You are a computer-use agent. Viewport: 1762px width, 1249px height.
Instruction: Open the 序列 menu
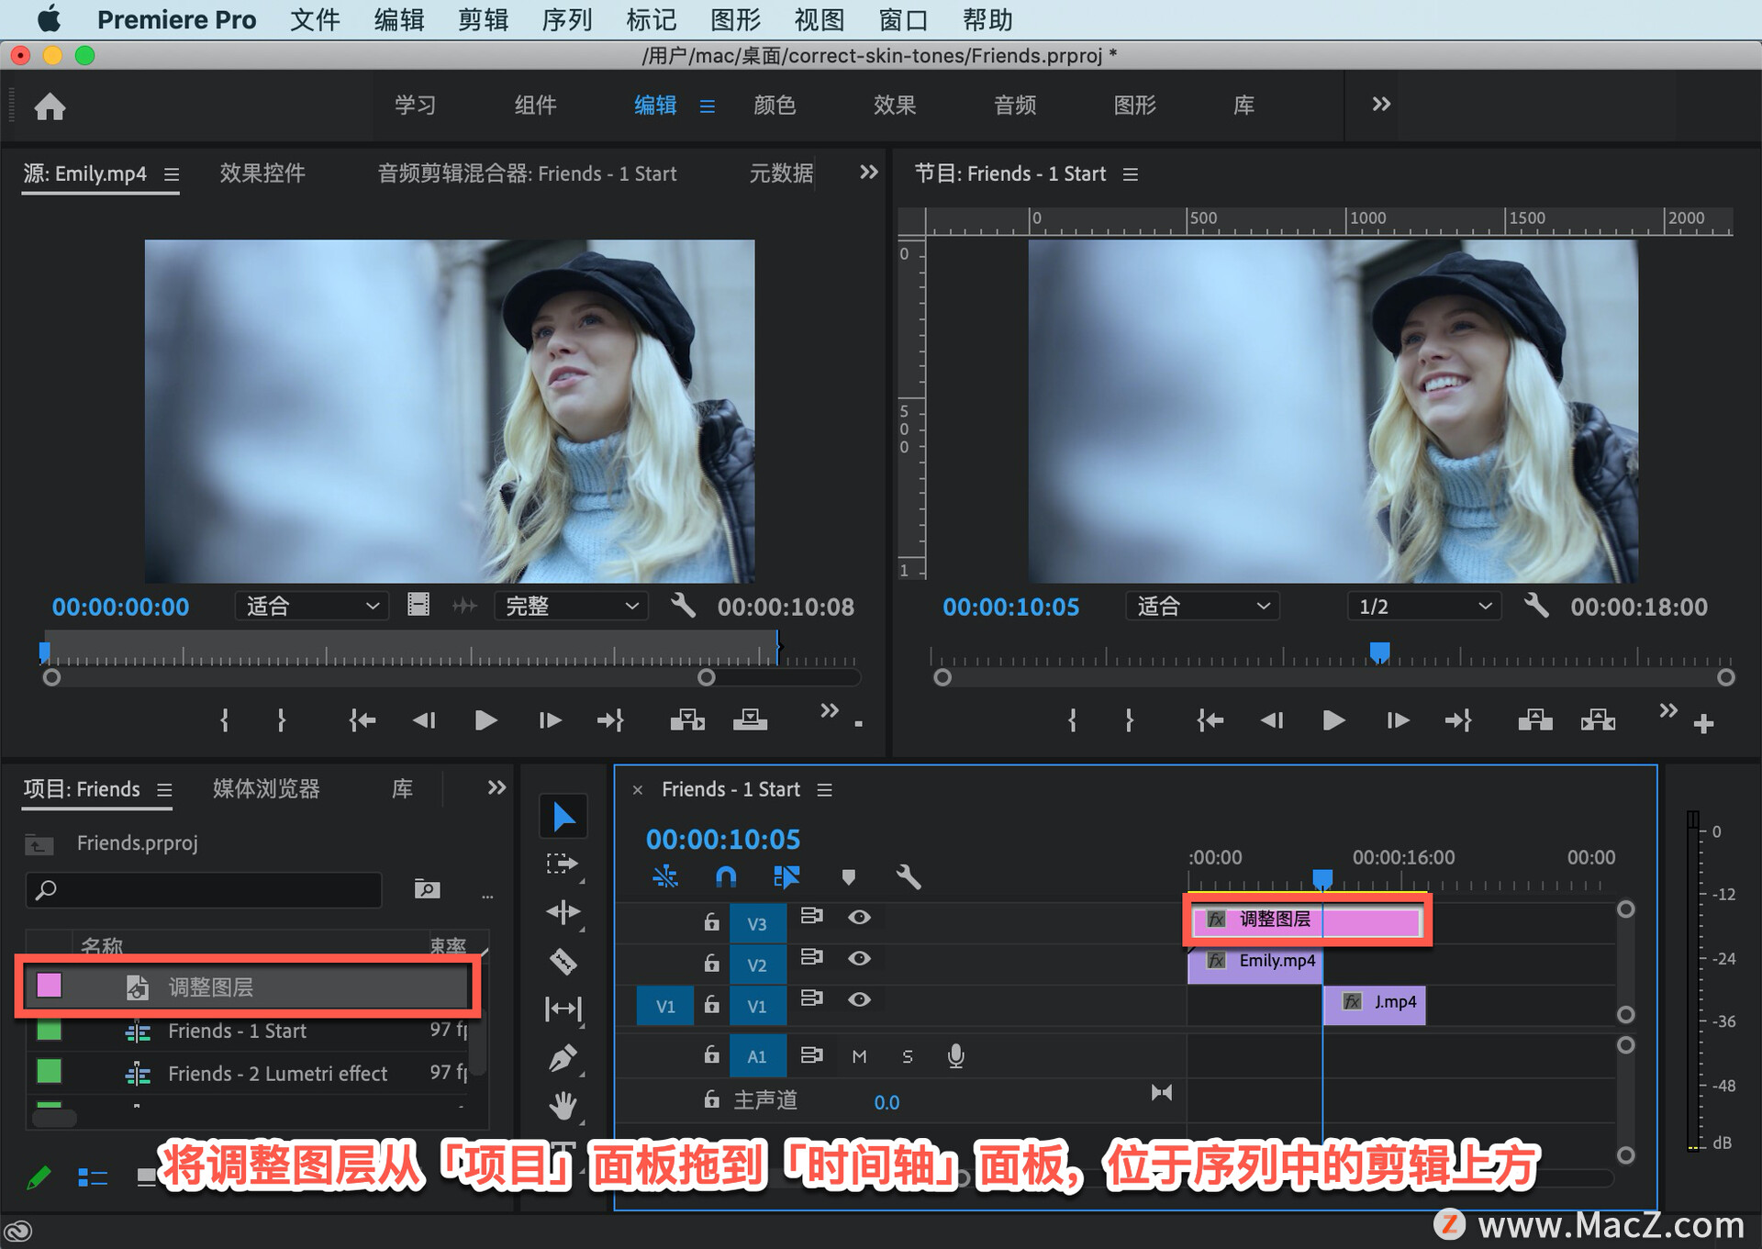tap(566, 19)
